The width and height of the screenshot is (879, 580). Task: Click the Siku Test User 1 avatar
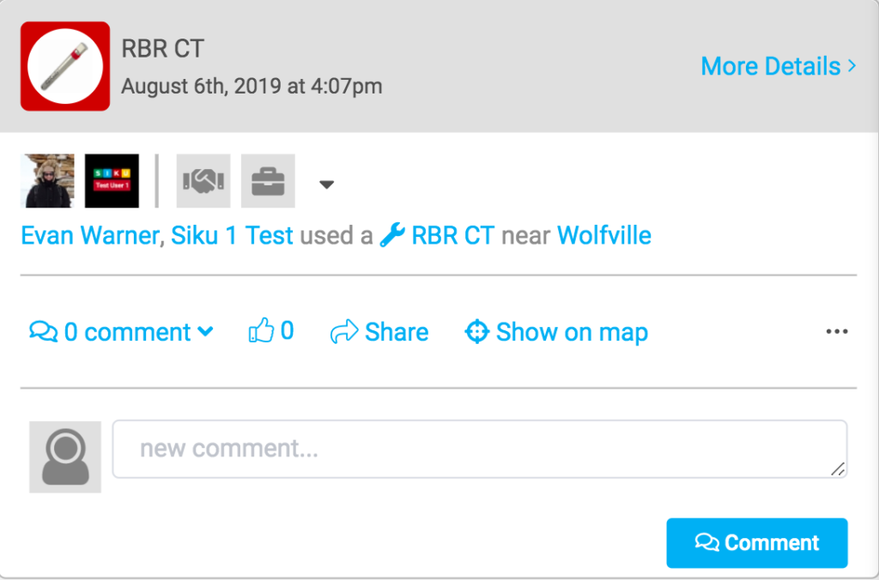point(112,181)
